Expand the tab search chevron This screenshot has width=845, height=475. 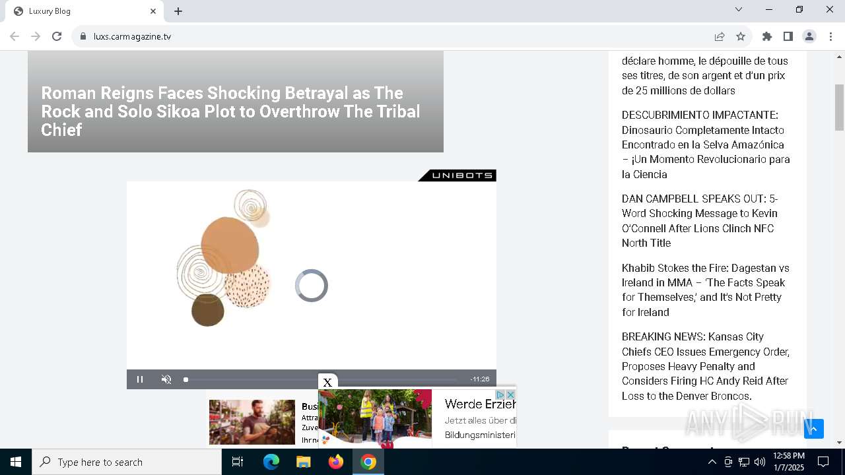[739, 9]
